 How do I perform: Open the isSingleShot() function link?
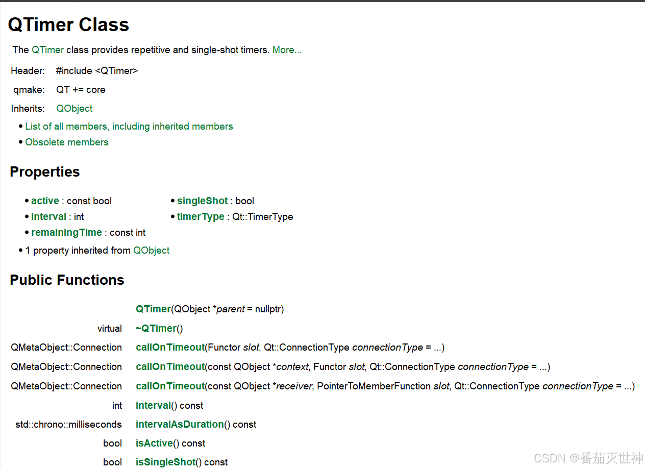point(166,462)
